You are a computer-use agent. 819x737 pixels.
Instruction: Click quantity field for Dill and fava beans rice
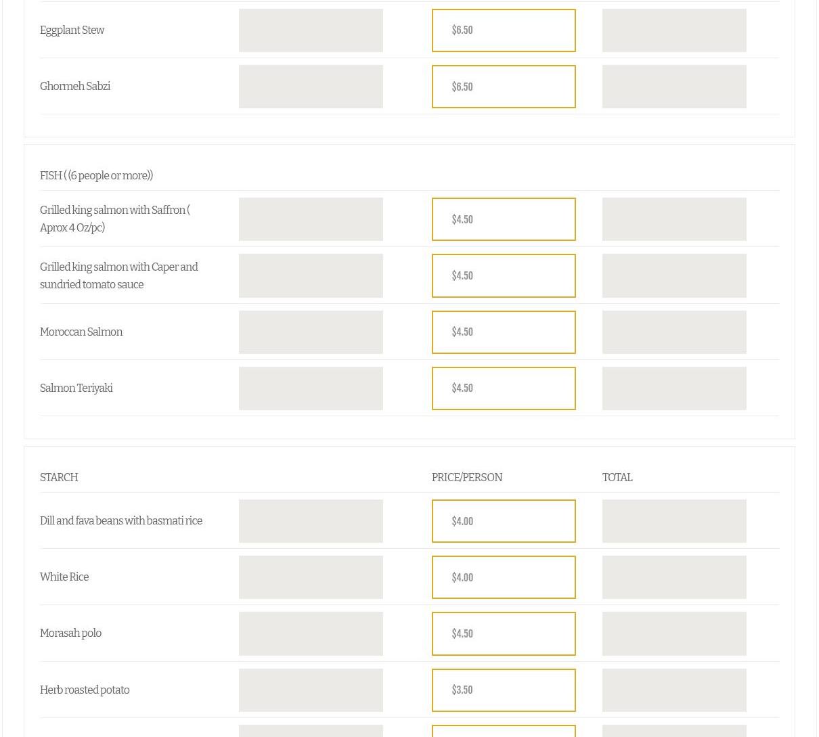[311, 521]
